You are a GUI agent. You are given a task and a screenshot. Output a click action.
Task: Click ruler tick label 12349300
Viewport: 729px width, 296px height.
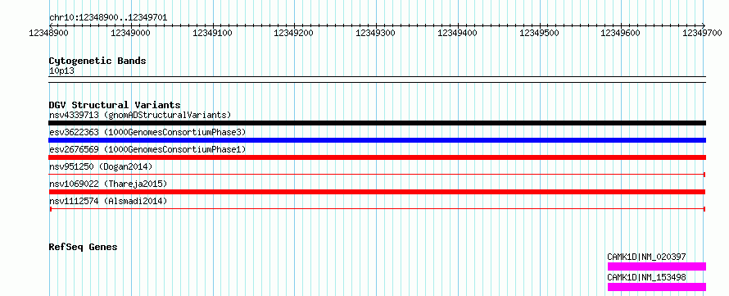click(x=376, y=33)
